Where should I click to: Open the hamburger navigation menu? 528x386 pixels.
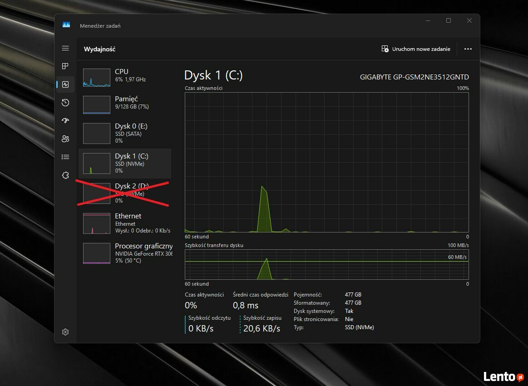point(65,48)
